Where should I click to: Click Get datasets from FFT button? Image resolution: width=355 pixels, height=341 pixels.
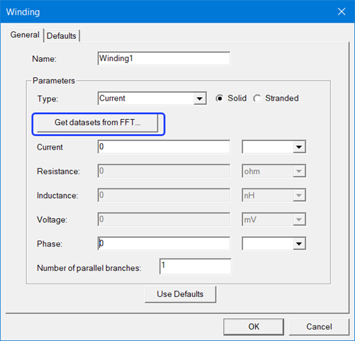point(97,123)
